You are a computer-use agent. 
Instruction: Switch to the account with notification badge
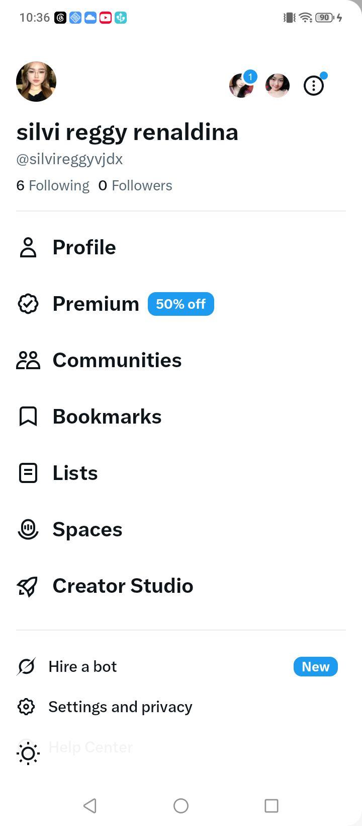(241, 86)
